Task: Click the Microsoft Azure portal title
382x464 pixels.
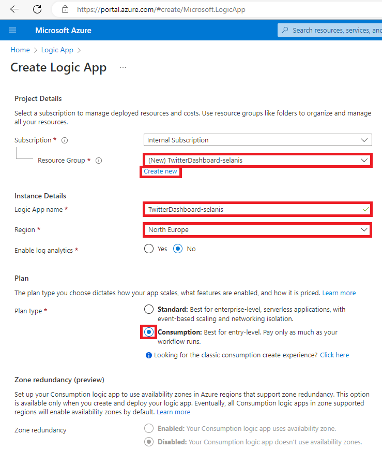Action: pyautogui.click(x=63, y=31)
